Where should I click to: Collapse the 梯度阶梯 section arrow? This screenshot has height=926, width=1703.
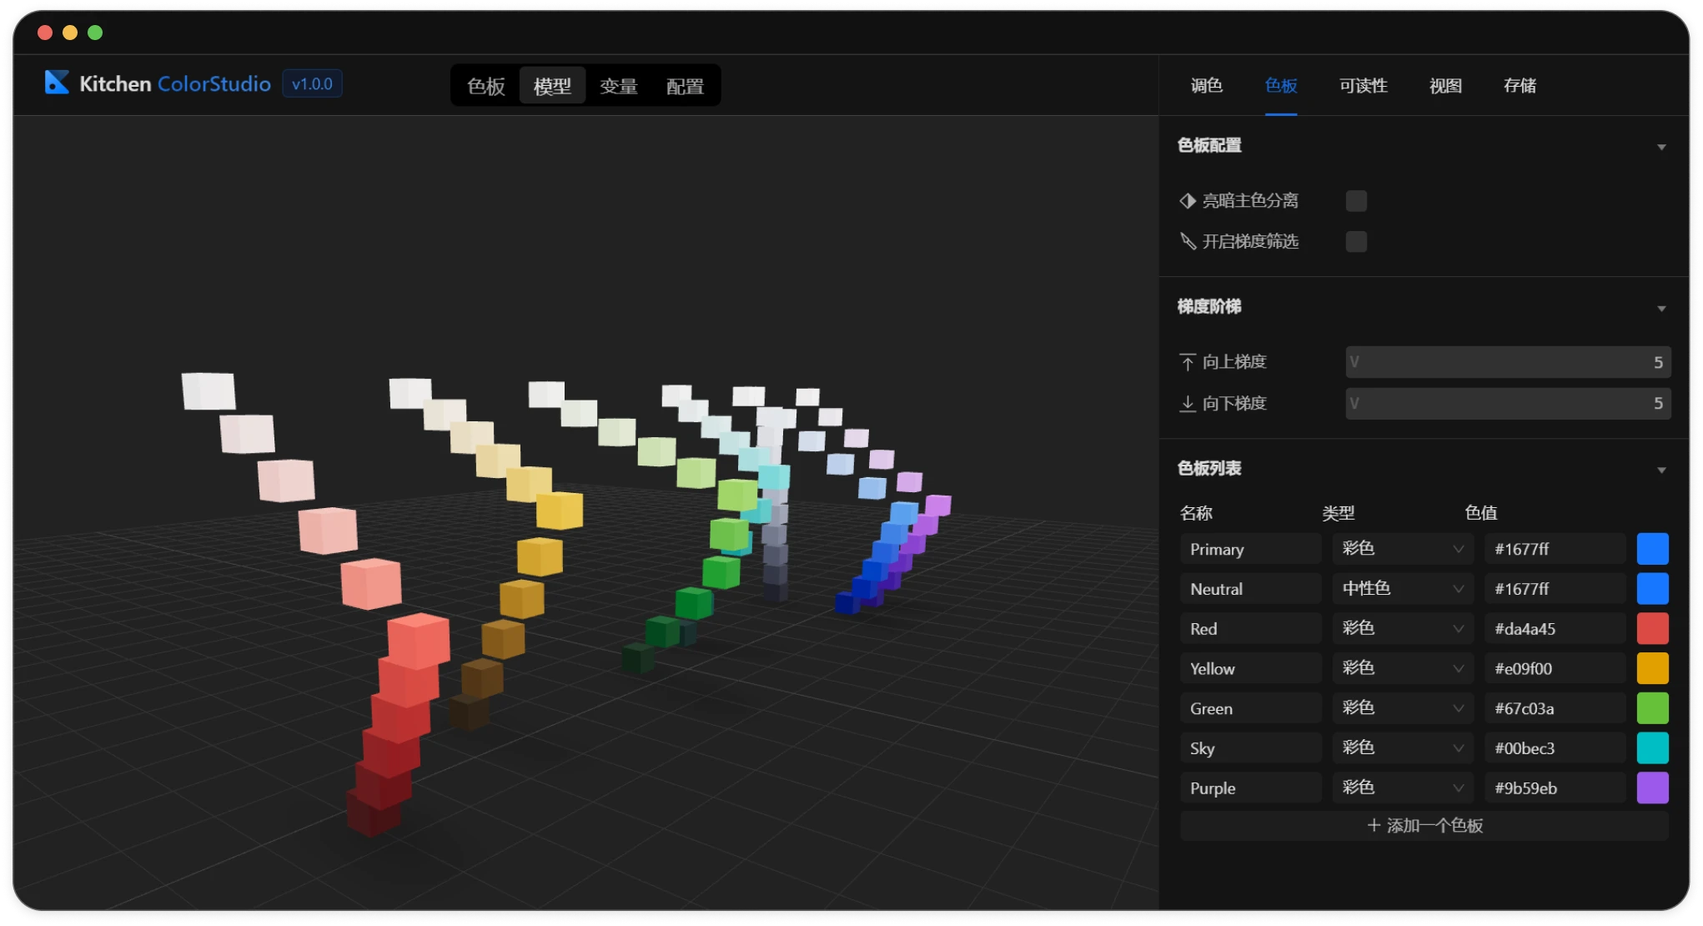pyautogui.click(x=1660, y=309)
